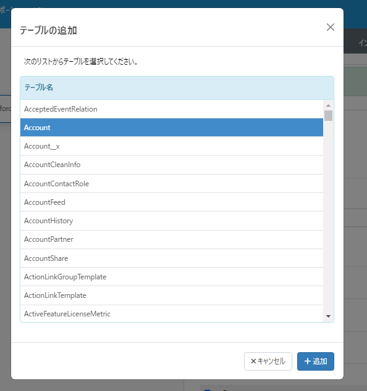
Task: Select AccountCleanInfo table row
Action: [x=172, y=165]
